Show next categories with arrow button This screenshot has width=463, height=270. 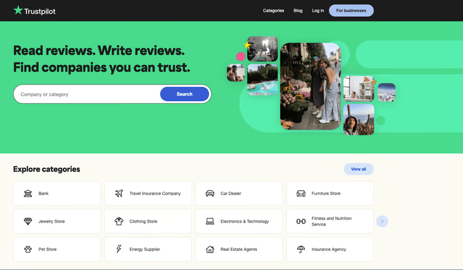(382, 221)
